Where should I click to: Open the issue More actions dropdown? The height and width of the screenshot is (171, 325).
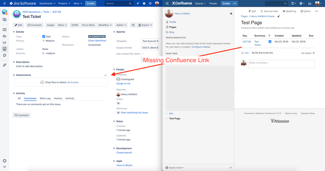[62, 25]
